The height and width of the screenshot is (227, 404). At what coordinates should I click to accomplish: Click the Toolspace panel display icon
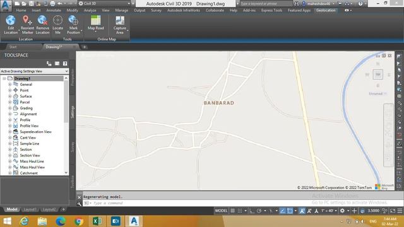(x=57, y=63)
